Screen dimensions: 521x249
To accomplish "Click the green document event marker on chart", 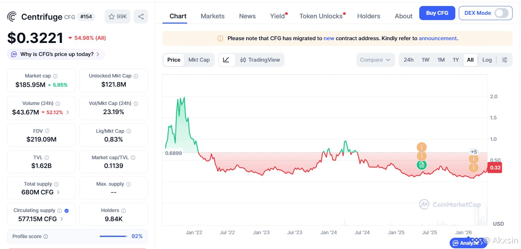I will pyautogui.click(x=421, y=164).
